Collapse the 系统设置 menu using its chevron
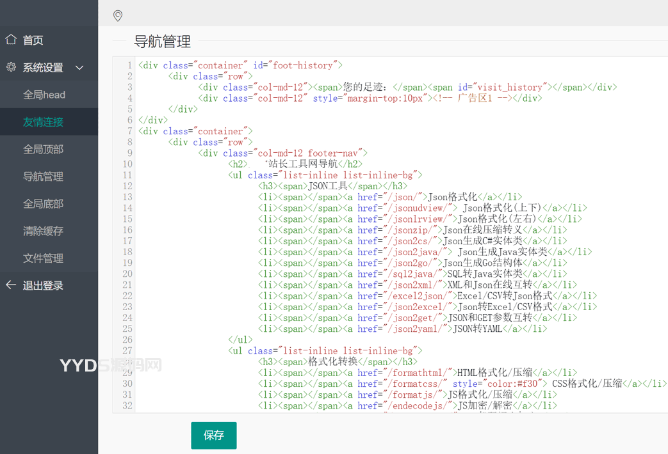The image size is (668, 454). 79,68
